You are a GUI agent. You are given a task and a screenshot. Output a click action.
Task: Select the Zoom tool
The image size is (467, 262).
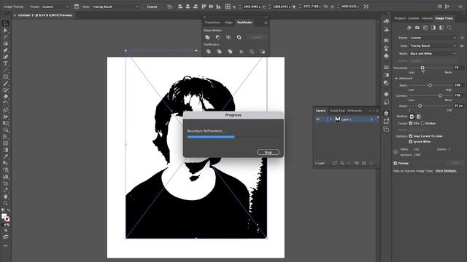click(x=5, y=203)
